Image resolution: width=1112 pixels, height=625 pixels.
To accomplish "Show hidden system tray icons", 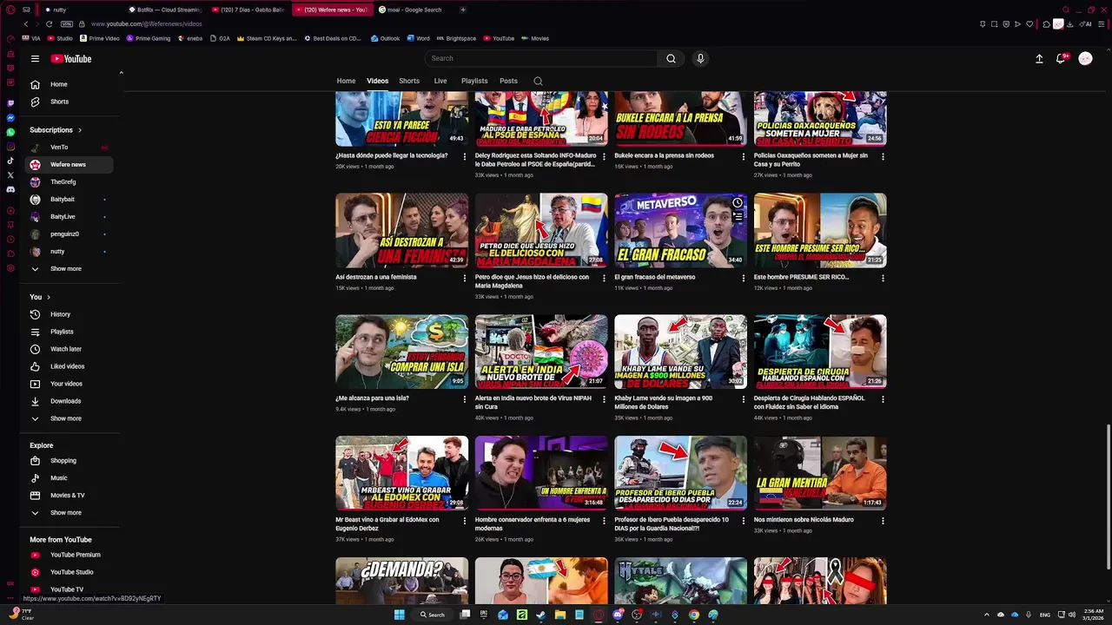I will coord(986,615).
